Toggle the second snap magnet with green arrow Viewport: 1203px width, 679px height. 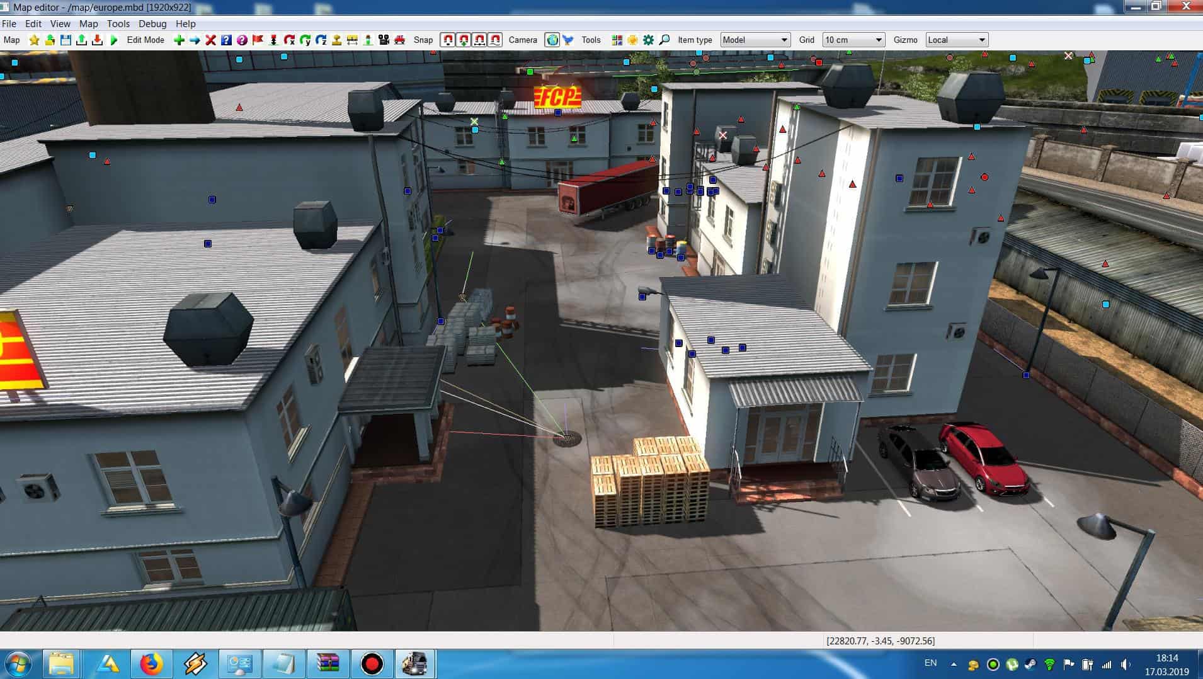click(x=464, y=40)
